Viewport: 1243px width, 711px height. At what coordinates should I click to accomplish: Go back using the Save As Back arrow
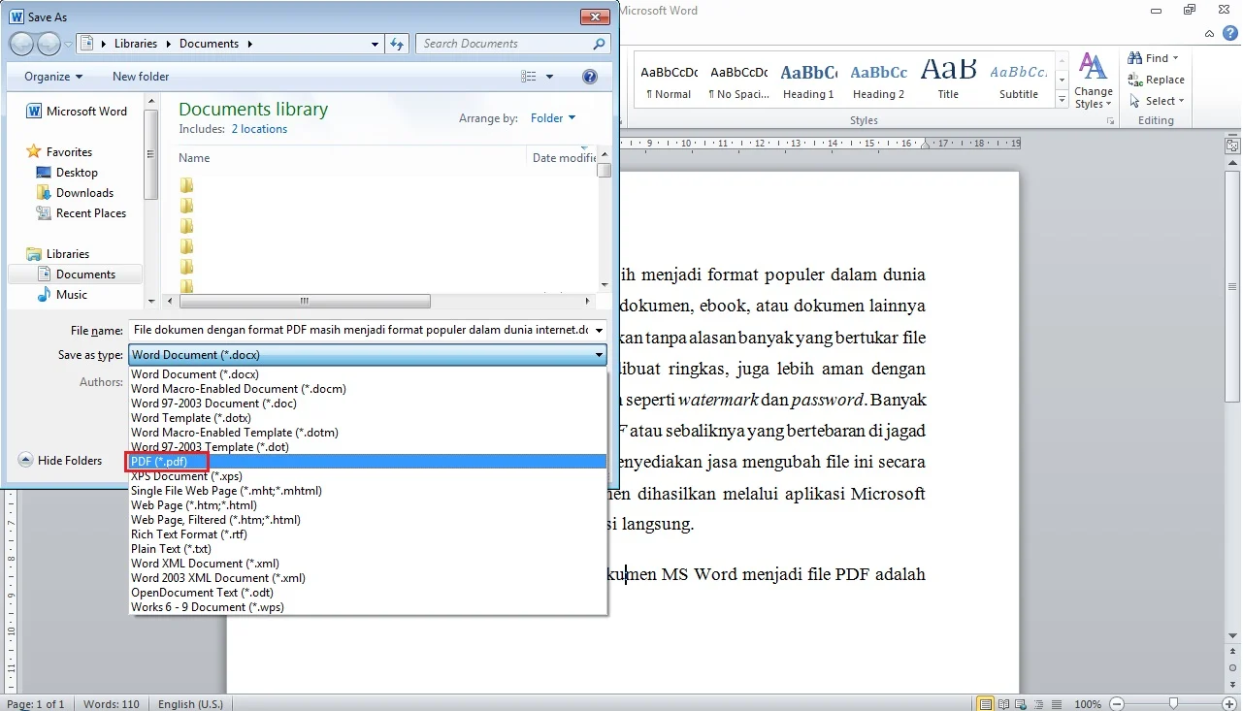22,44
